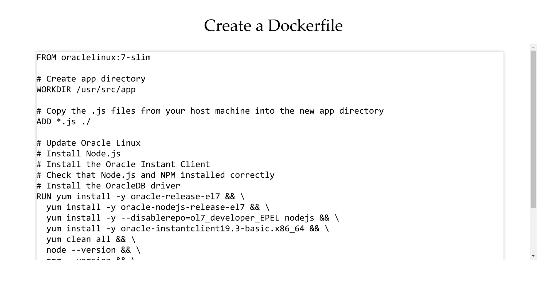Click the vertical scrollbar thumb

tap(533, 129)
